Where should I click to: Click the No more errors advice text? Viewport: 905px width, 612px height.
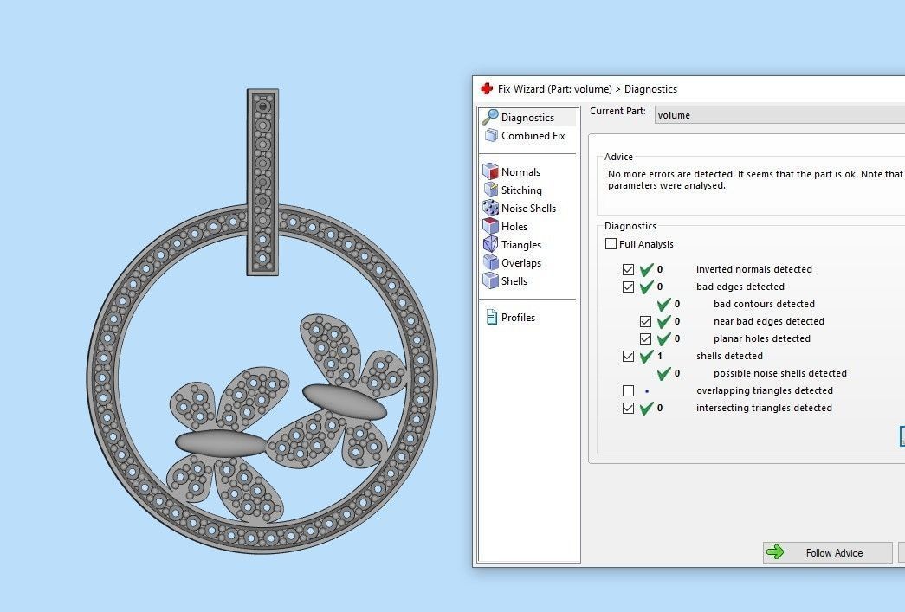755,179
